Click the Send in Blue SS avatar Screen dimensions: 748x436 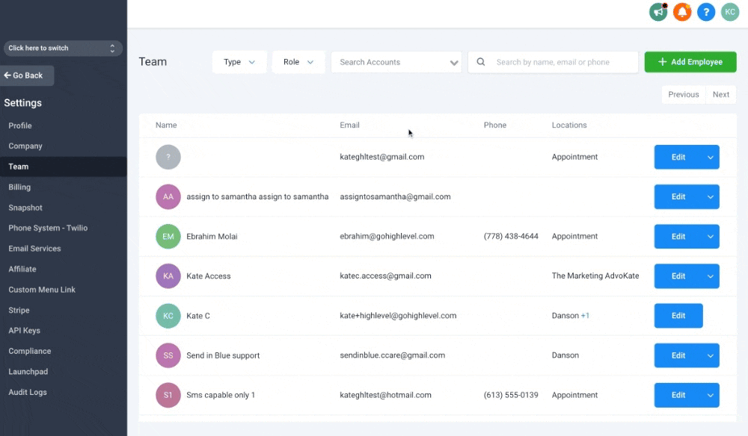pyautogui.click(x=168, y=355)
